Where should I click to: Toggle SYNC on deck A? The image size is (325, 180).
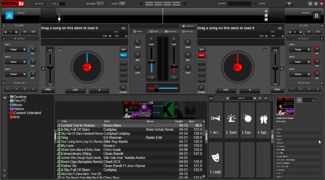pos(48,90)
